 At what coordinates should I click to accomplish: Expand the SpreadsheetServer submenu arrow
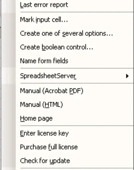pyautogui.click(x=127, y=76)
